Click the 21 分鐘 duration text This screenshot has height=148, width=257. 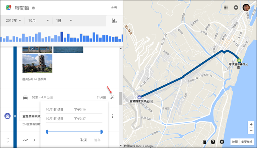[101, 98]
